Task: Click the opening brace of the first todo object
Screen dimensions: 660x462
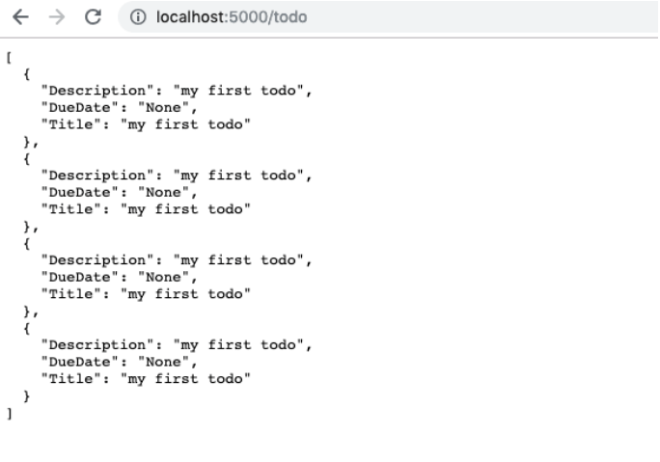Action: pos(27,74)
